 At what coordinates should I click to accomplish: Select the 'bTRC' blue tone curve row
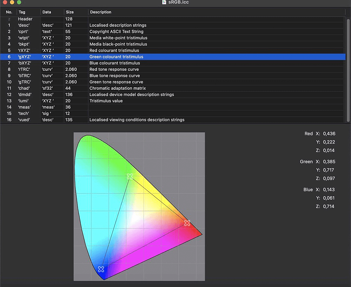(173, 76)
